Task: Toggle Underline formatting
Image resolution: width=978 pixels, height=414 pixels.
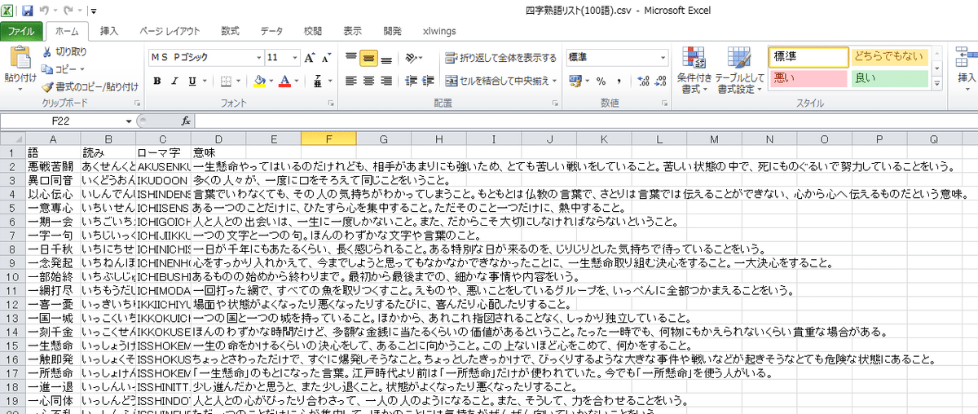Action: [194, 81]
